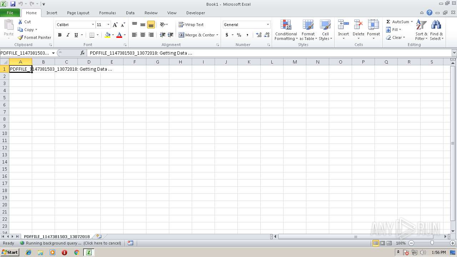Click Windows Start button
The image size is (457, 257).
10,252
